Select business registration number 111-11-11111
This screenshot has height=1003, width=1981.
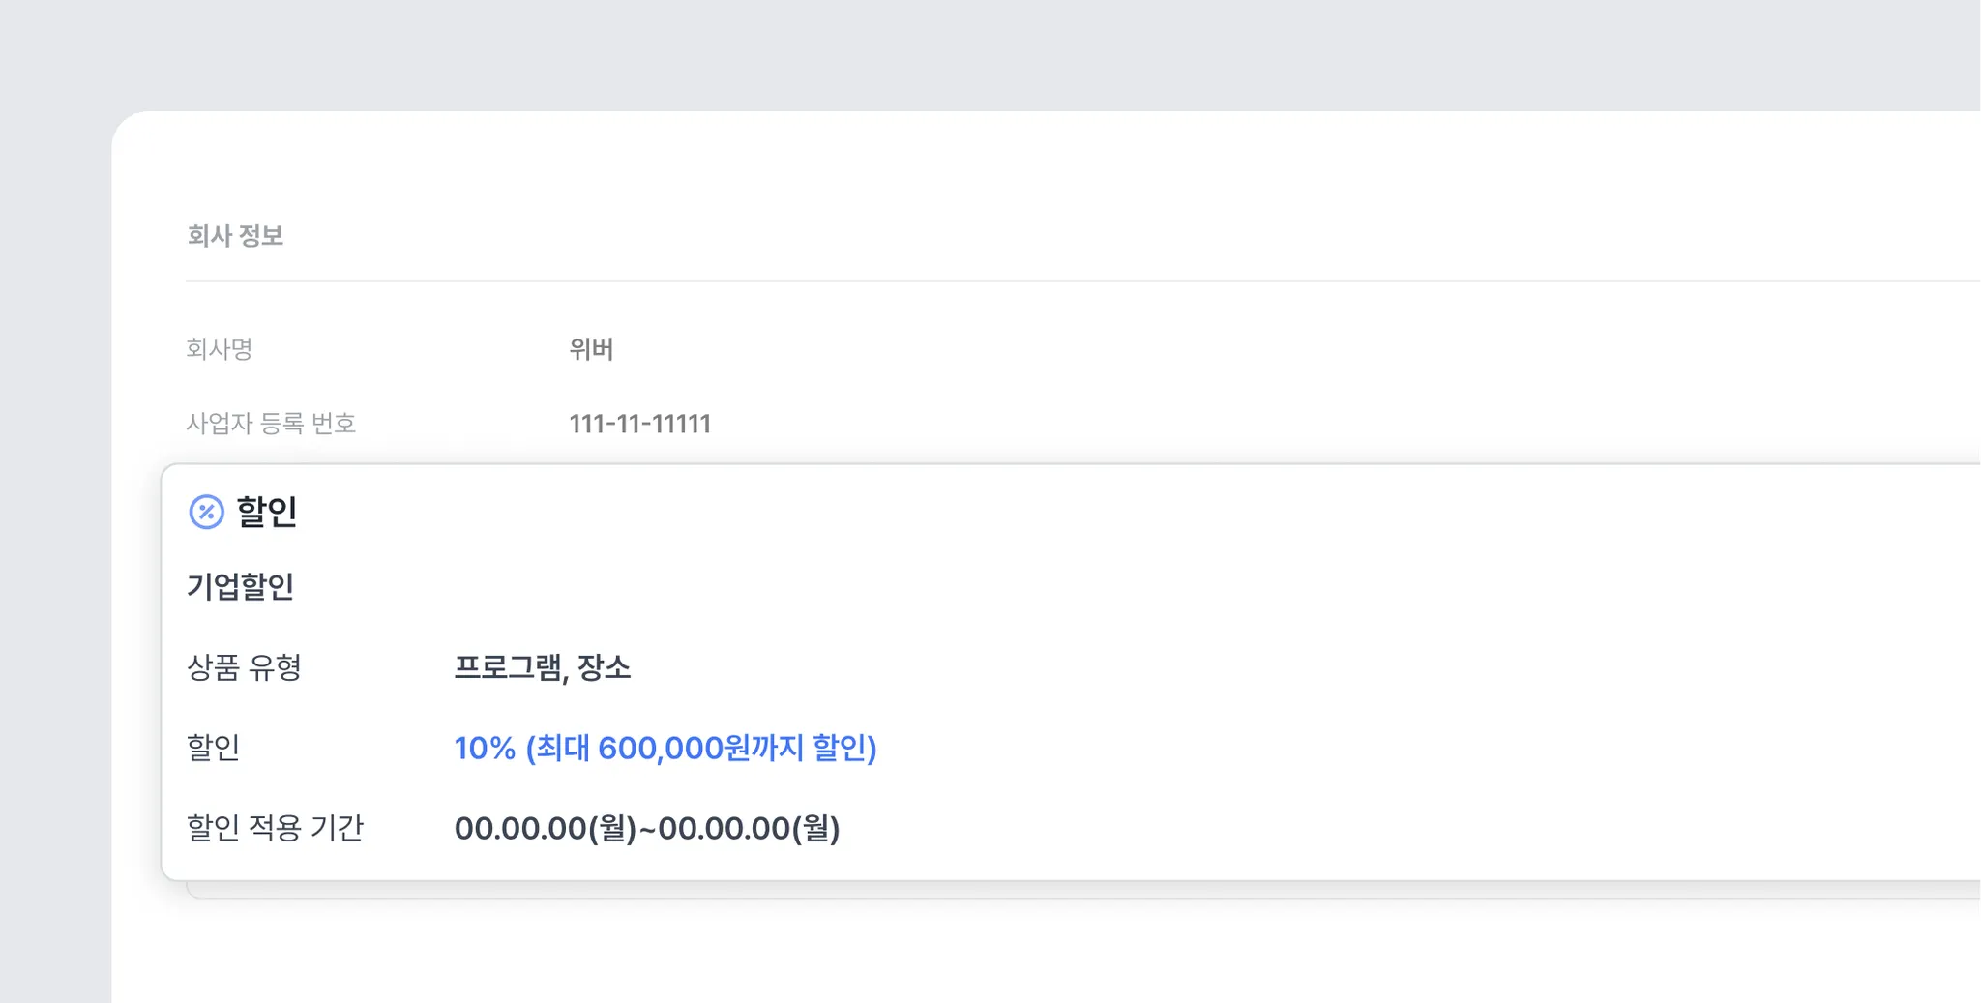(x=639, y=424)
